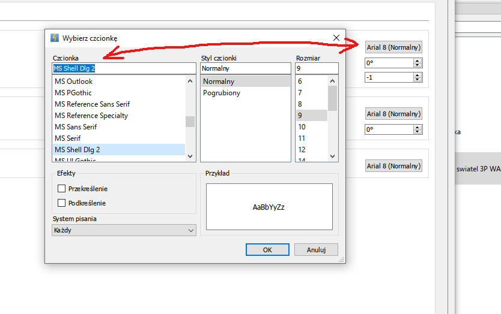Viewport: 501px width, 314px height.
Task: Select MS Outlook font in list
Action: (x=74, y=81)
